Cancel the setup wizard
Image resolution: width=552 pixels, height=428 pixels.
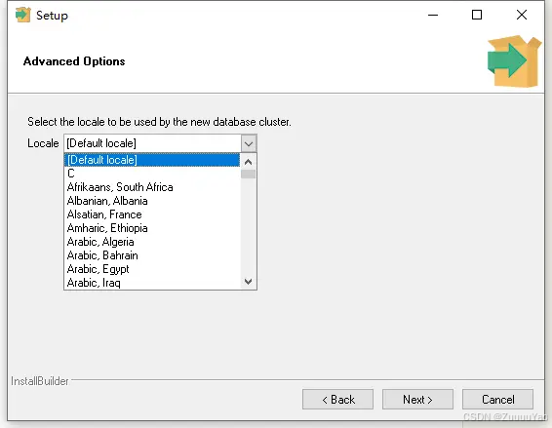click(497, 400)
